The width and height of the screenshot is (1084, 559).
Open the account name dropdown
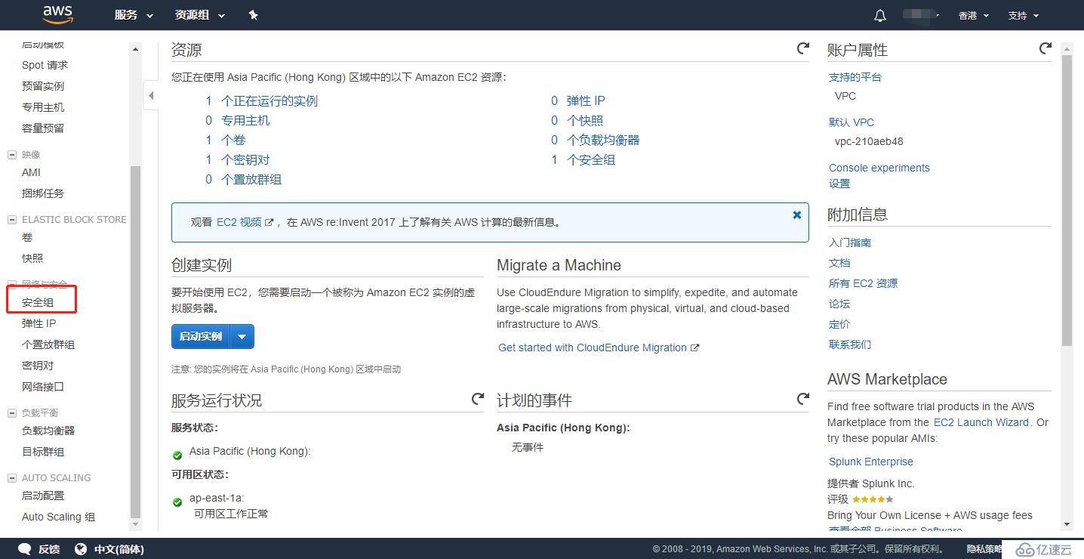pos(921,15)
